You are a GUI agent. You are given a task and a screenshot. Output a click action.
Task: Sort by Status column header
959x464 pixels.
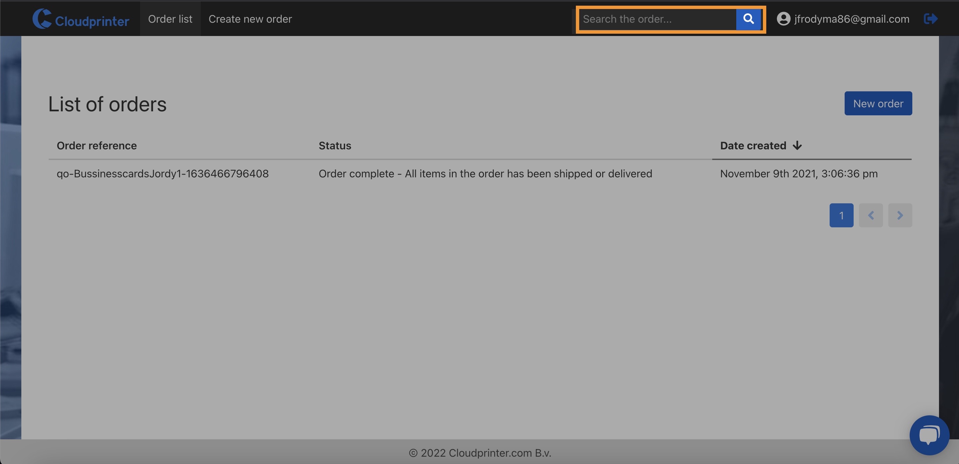tap(335, 145)
